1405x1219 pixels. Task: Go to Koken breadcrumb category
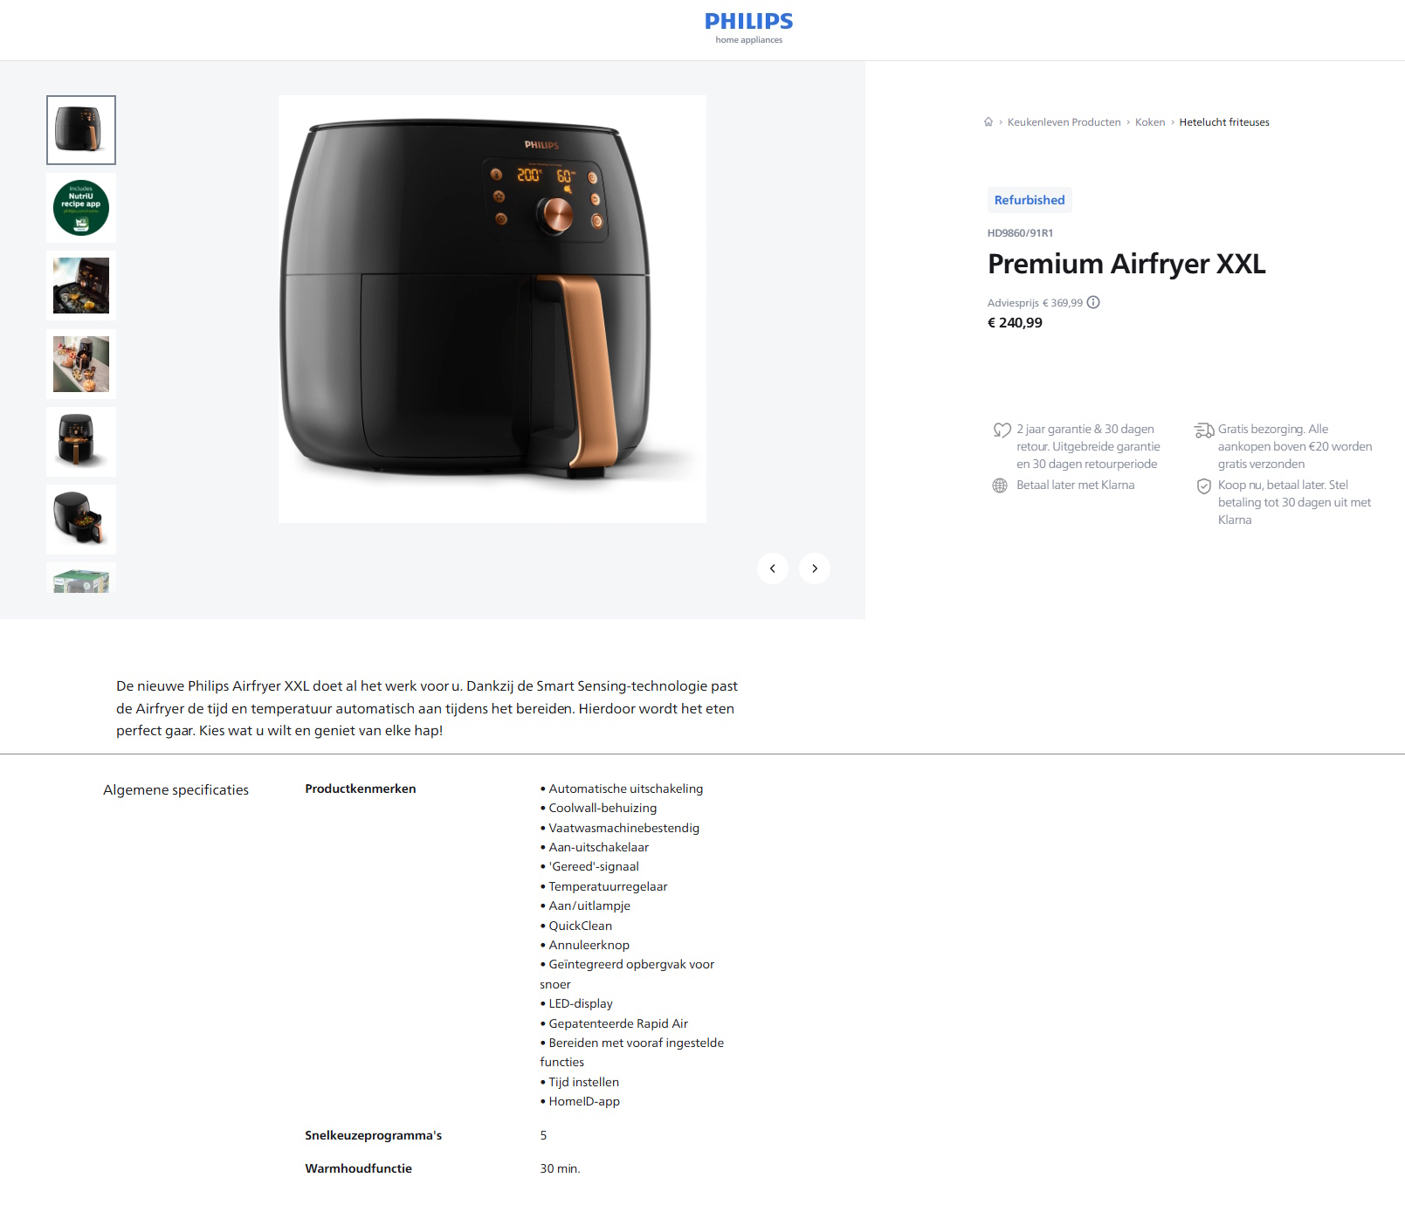(1150, 122)
